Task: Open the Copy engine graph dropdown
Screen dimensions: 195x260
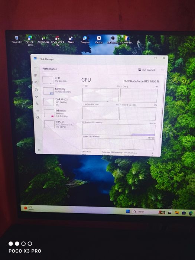Action: [x=124, y=87]
